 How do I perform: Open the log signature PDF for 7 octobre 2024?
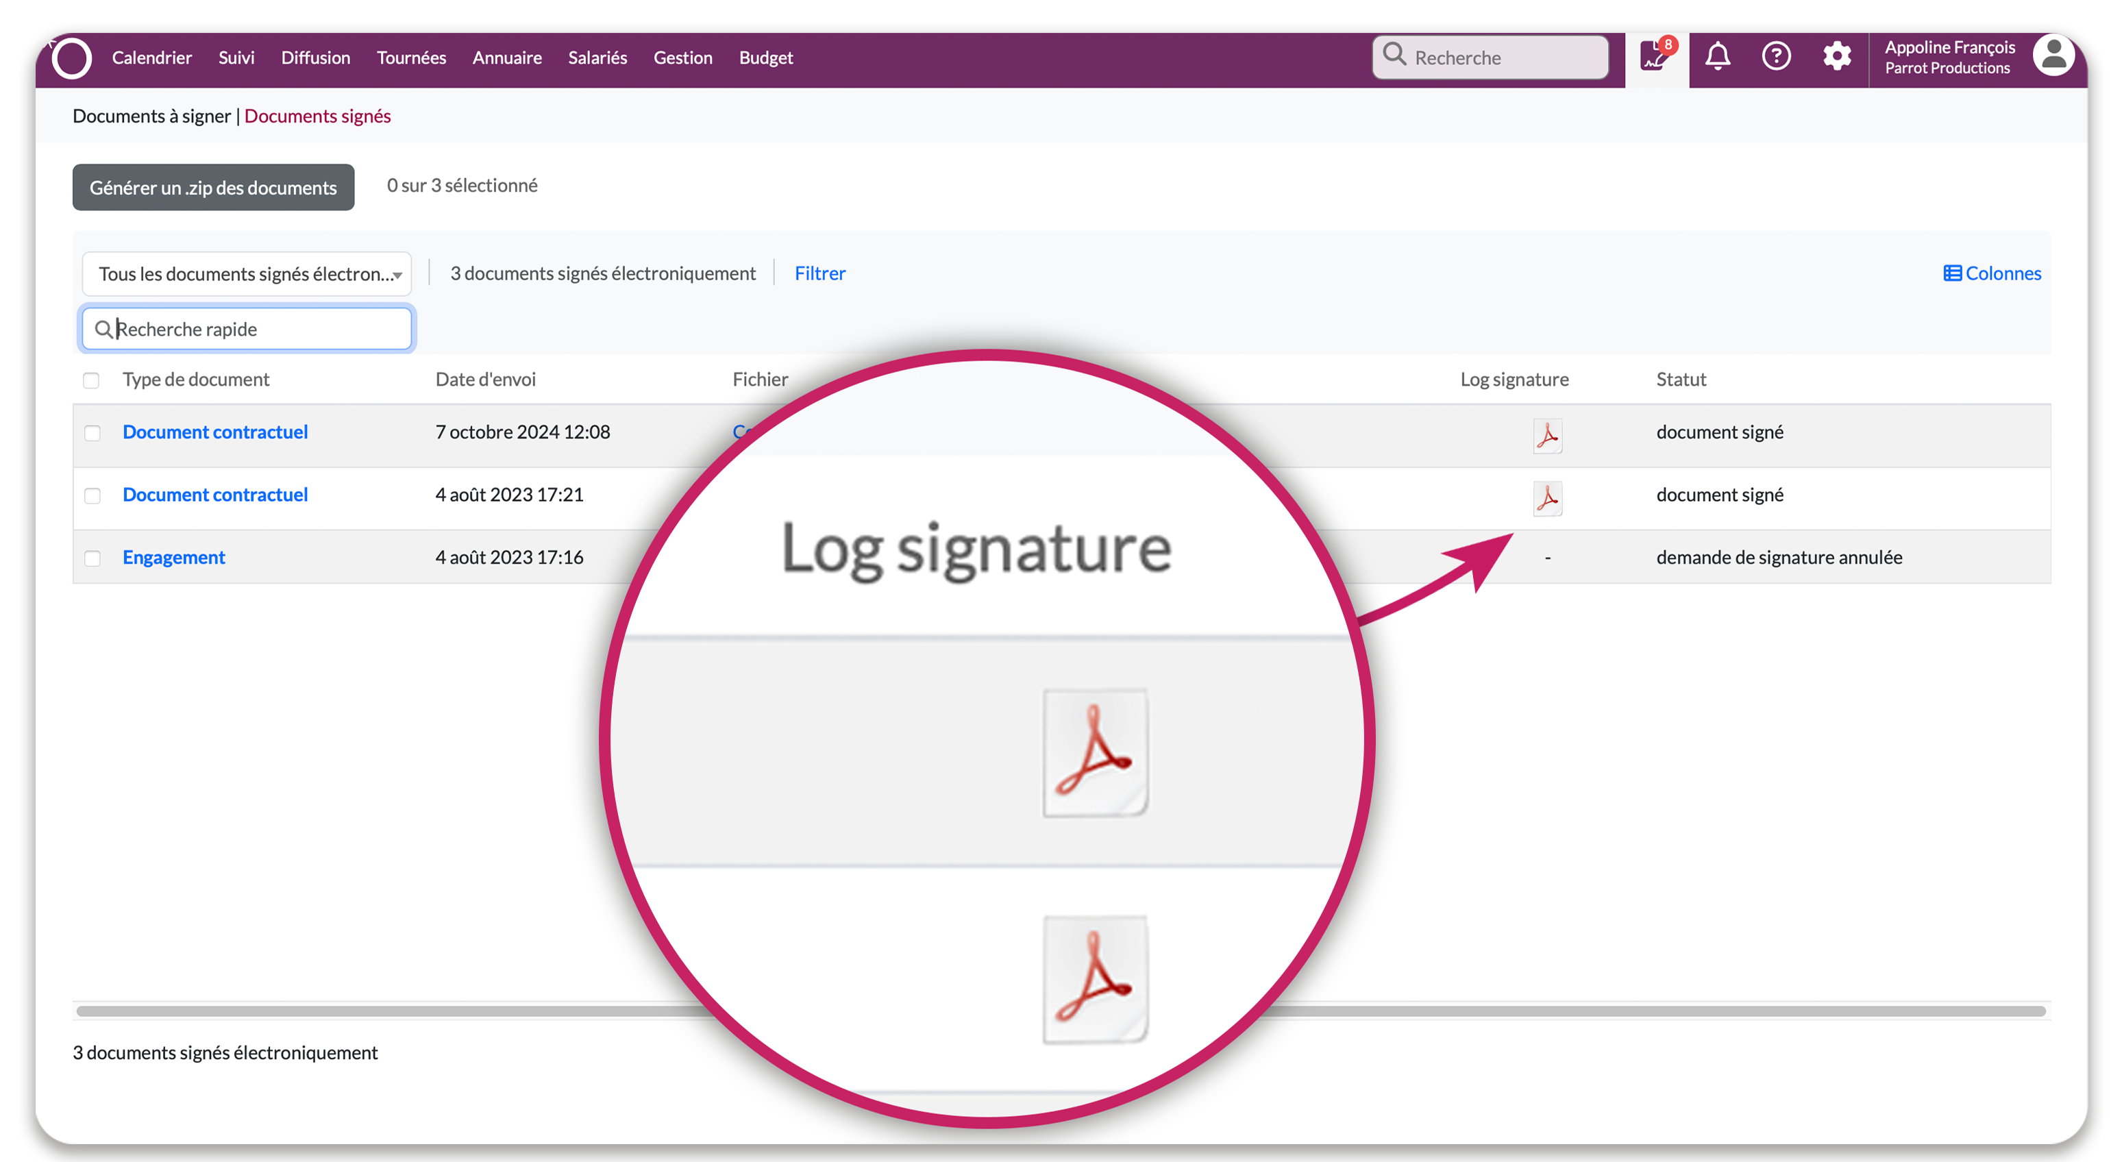1547,436
